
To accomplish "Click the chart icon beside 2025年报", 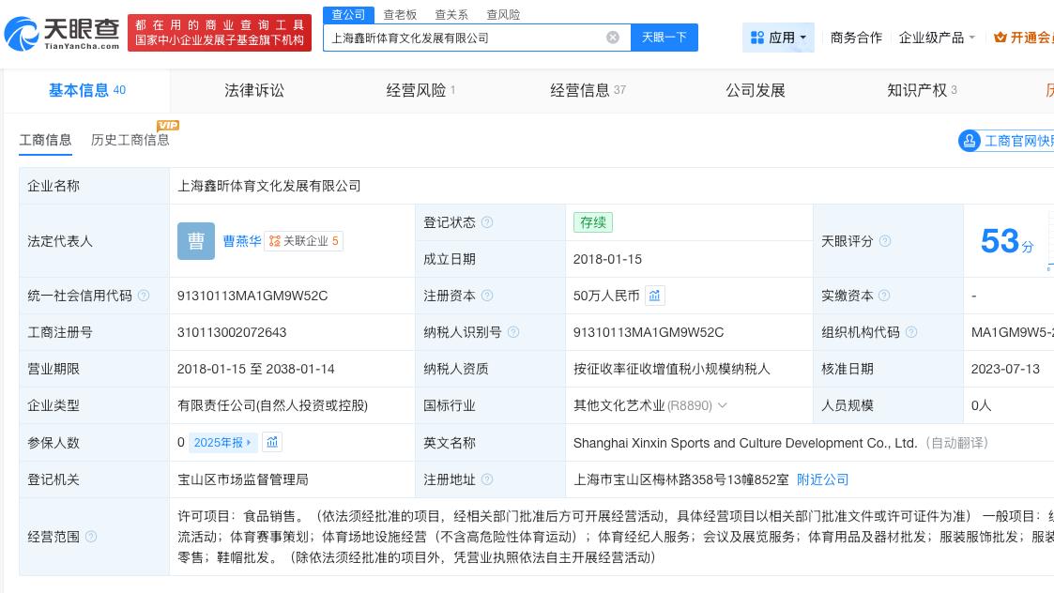I will [x=272, y=442].
